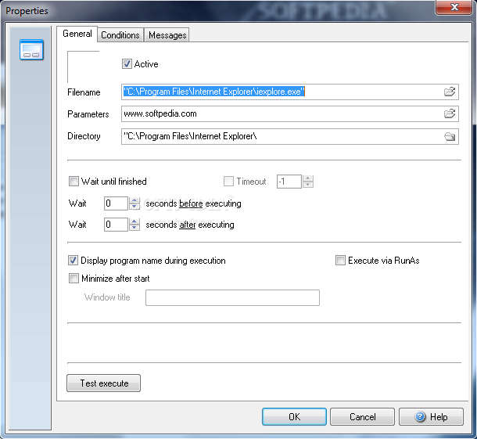Click the Test execute button
The height and width of the screenshot is (439, 477).
coord(104,383)
